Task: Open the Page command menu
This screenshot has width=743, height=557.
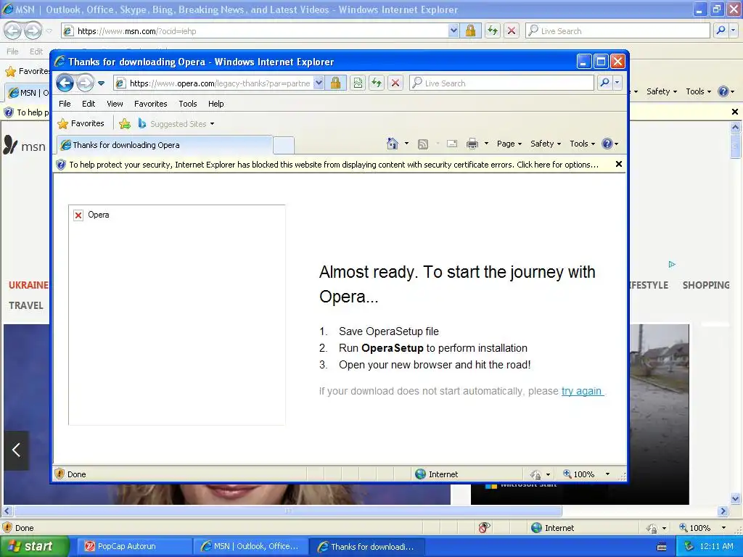Action: 509,144
